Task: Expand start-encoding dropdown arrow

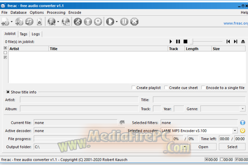Action: click(x=117, y=22)
